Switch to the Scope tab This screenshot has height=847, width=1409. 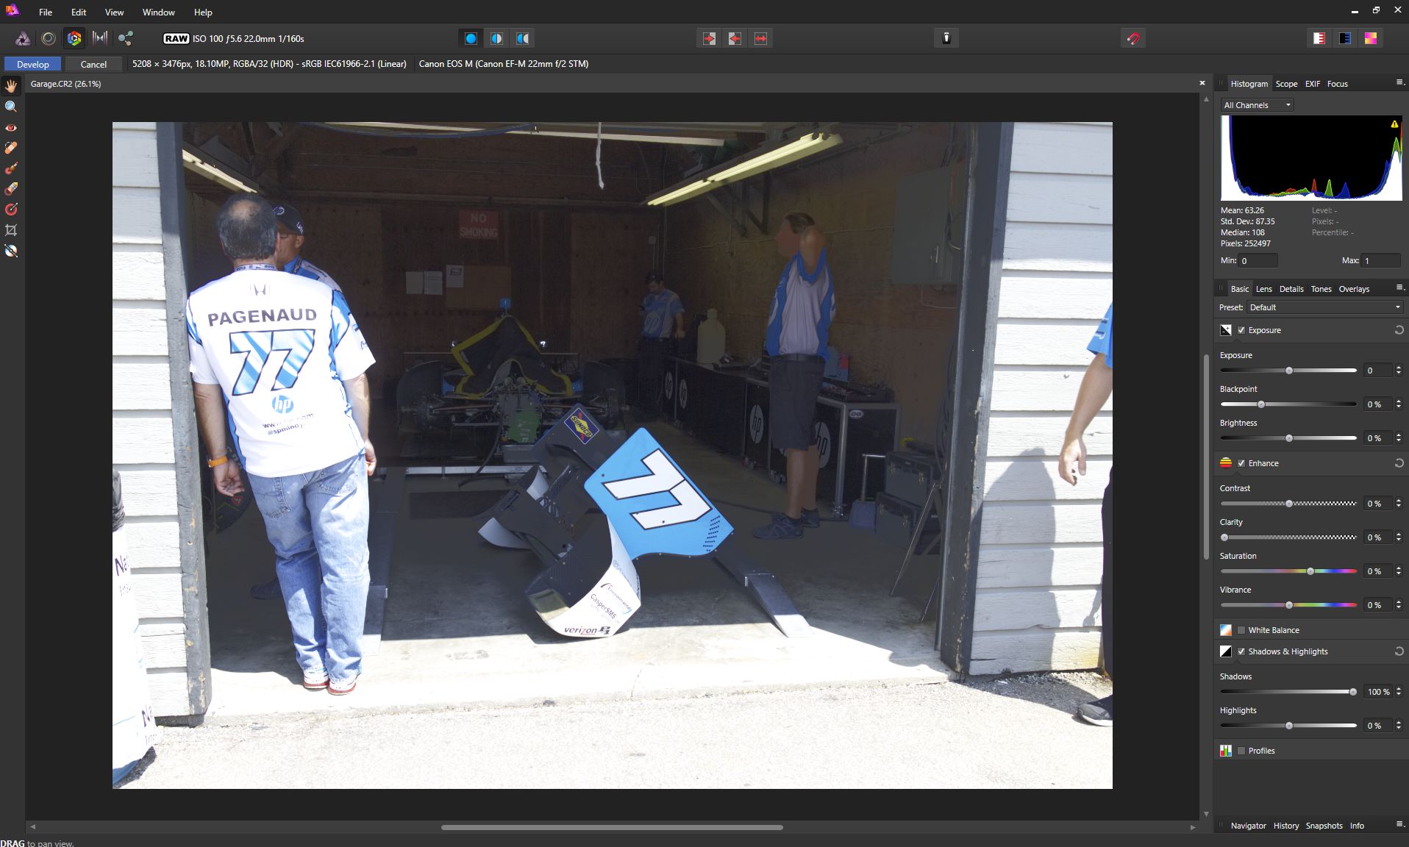1286,84
